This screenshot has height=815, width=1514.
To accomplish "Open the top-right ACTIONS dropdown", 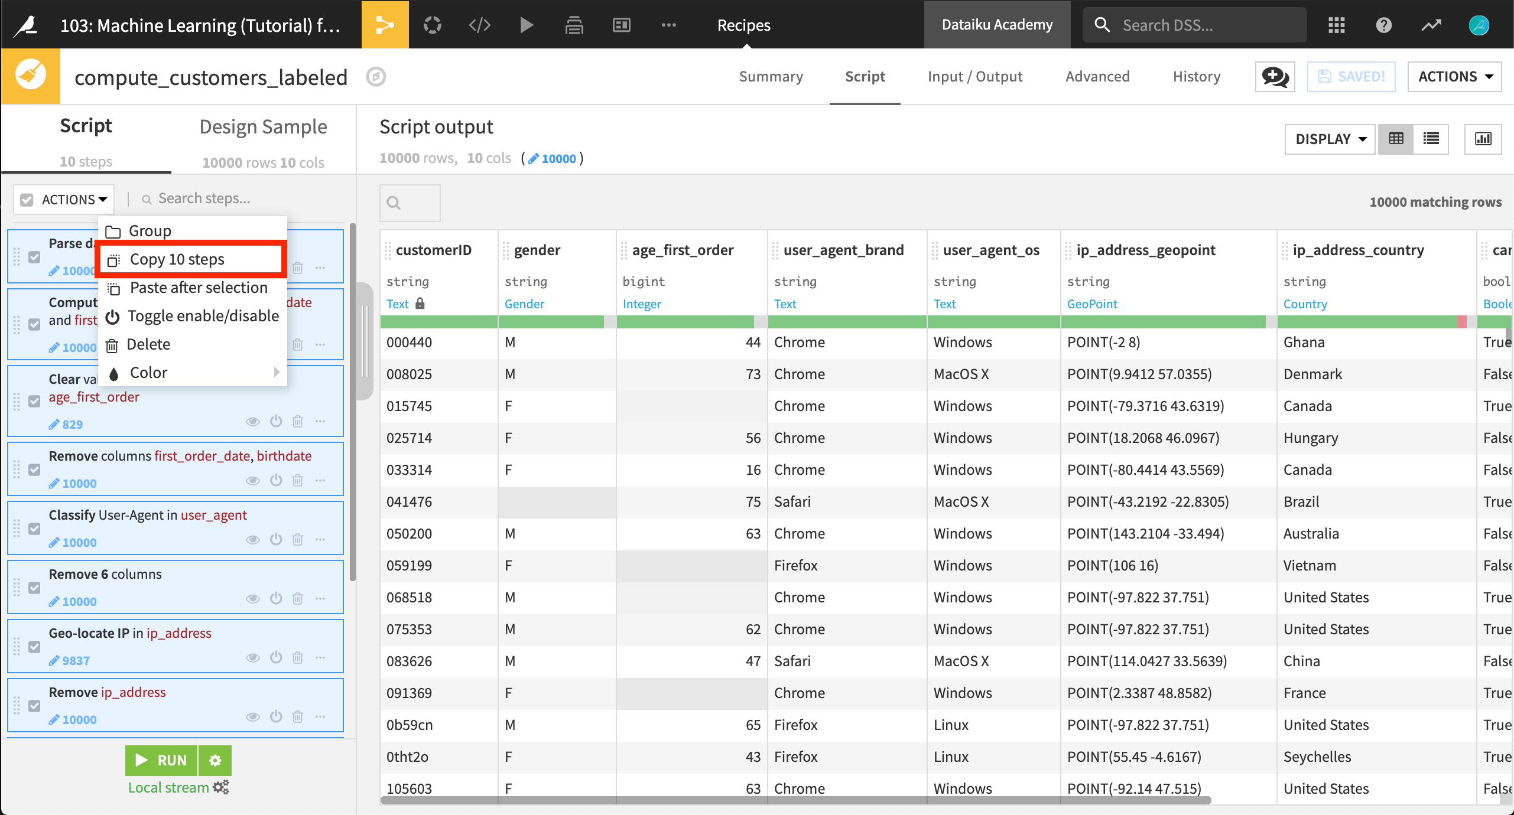I will pyautogui.click(x=1454, y=77).
